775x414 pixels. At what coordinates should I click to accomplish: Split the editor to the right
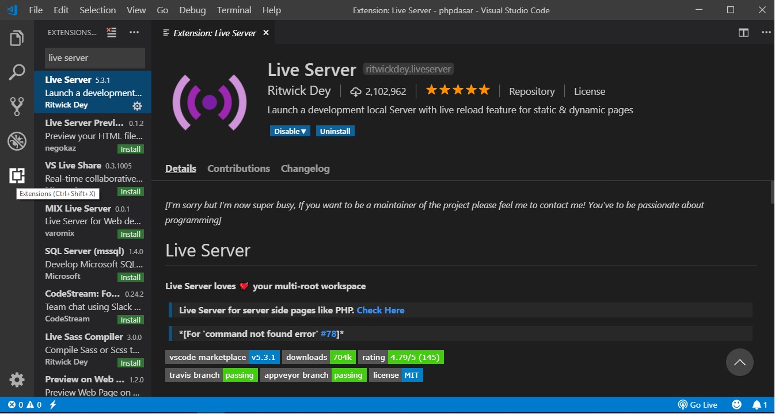pos(743,33)
